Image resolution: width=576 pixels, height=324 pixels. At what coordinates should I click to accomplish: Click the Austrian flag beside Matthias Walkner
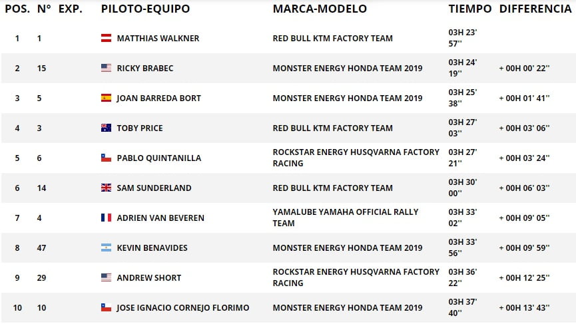[106, 38]
